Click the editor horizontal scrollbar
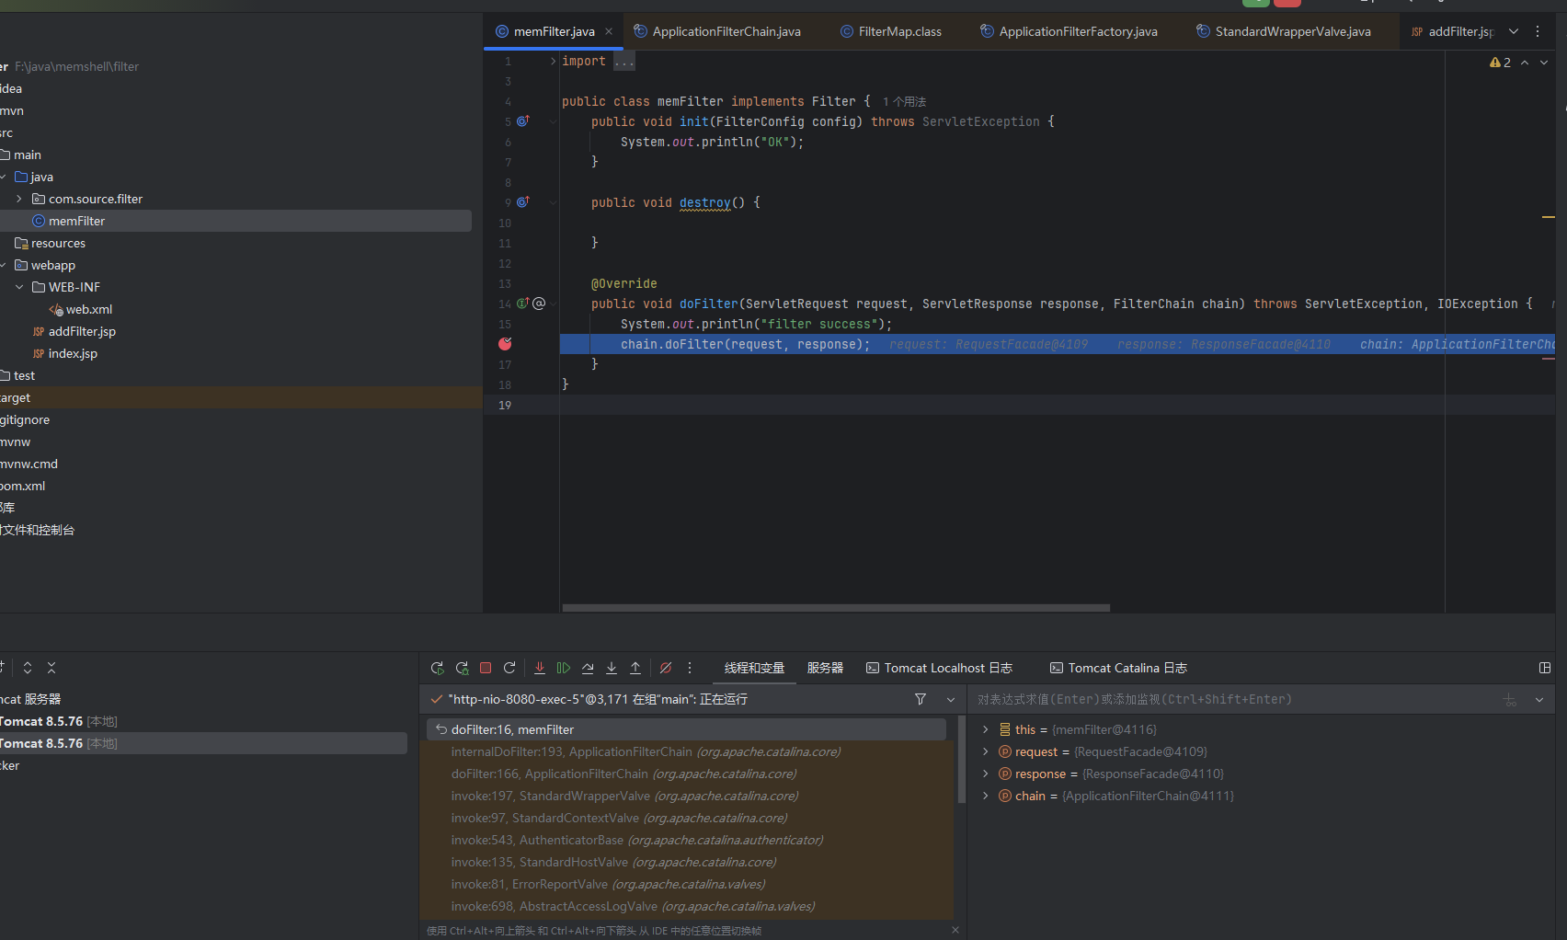The image size is (1567, 940). pyautogui.click(x=835, y=608)
